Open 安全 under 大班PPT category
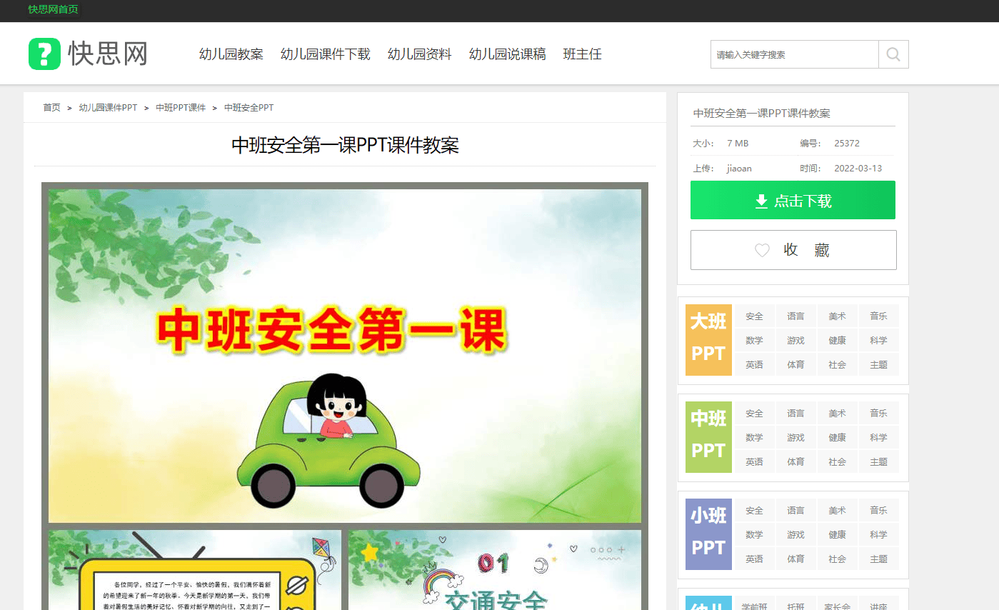Screen dimensions: 999x610 tap(754, 316)
